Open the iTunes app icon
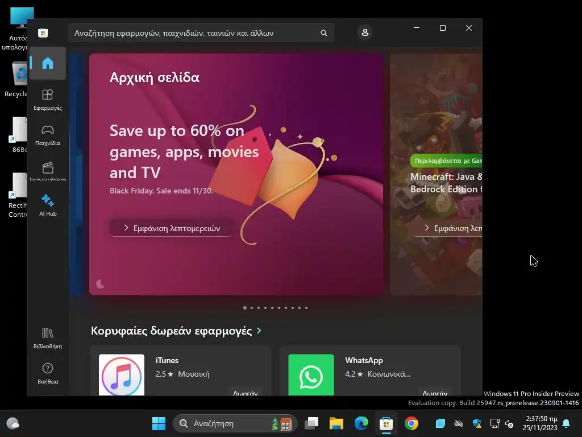The image size is (582, 437). pyautogui.click(x=122, y=374)
